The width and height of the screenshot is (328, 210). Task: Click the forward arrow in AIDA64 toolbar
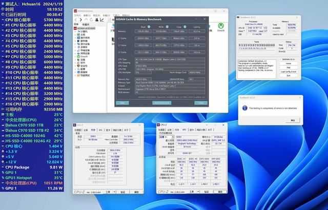click(x=81, y=20)
